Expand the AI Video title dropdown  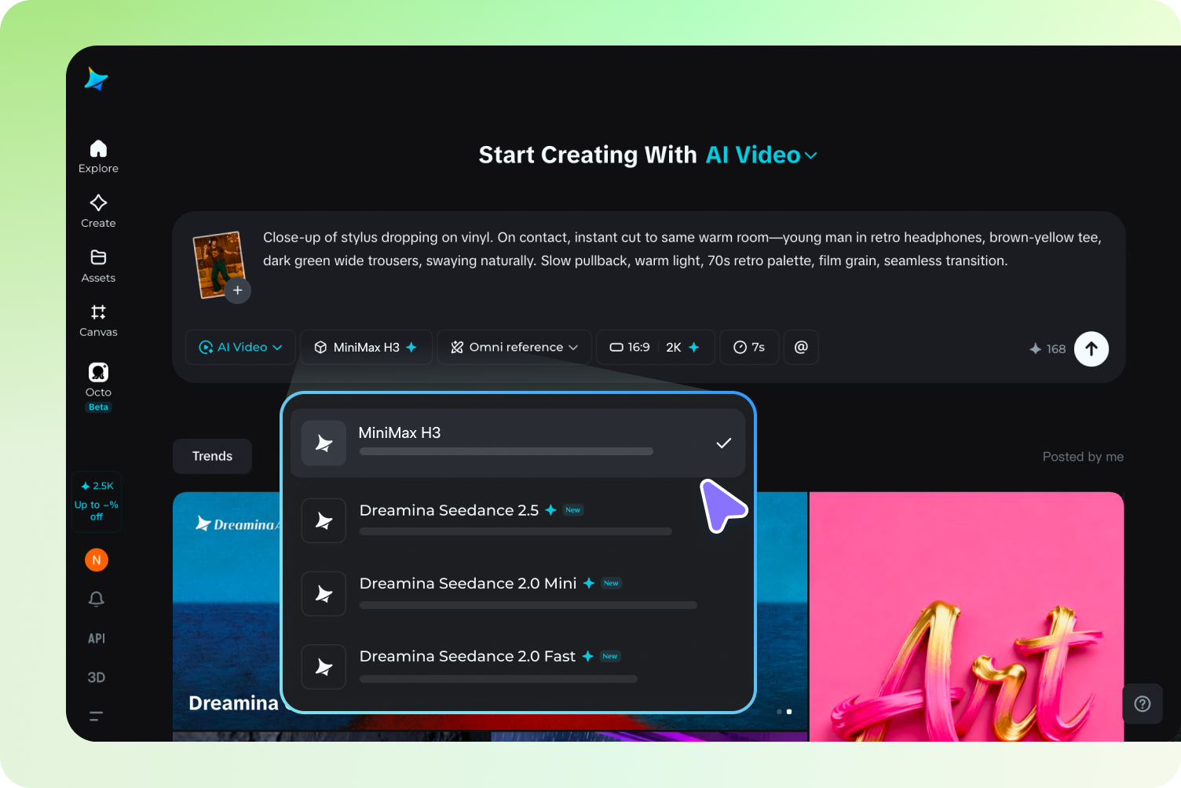pyautogui.click(x=762, y=155)
